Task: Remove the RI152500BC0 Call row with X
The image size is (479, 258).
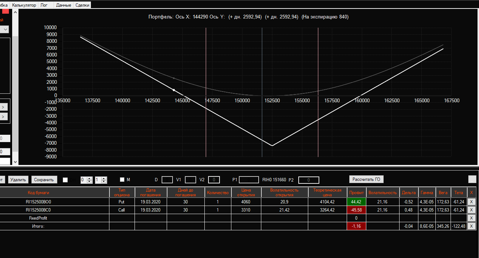Action: click(471, 210)
